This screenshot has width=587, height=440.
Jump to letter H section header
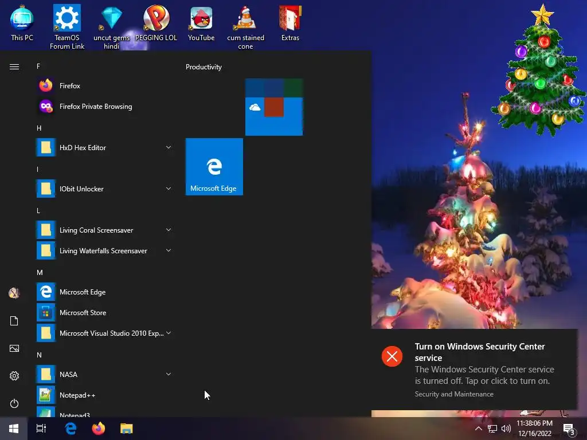pos(39,128)
